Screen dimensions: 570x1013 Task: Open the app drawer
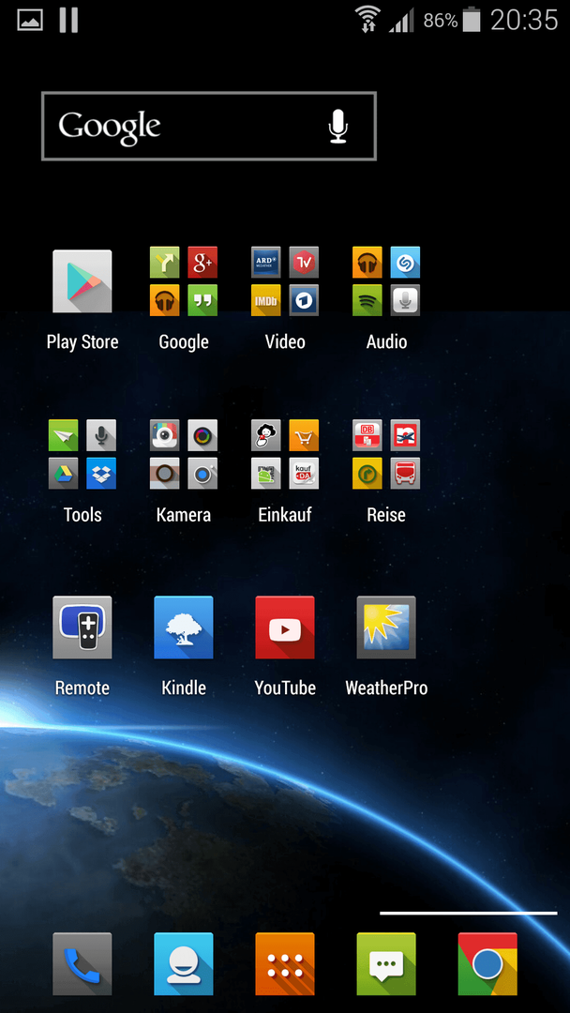pyautogui.click(x=285, y=964)
